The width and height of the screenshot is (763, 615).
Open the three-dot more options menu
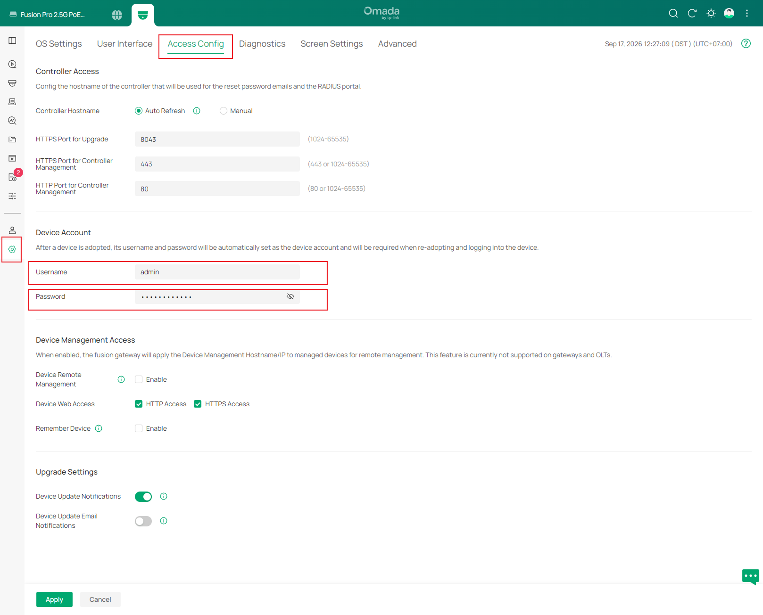click(747, 14)
